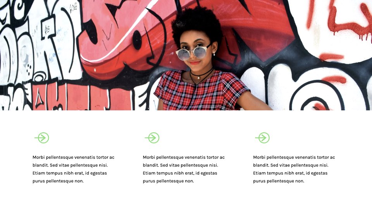The height and width of the screenshot is (209, 372).
Task: Click the green circled arrow icon in the left column
Action: pyautogui.click(x=42, y=138)
